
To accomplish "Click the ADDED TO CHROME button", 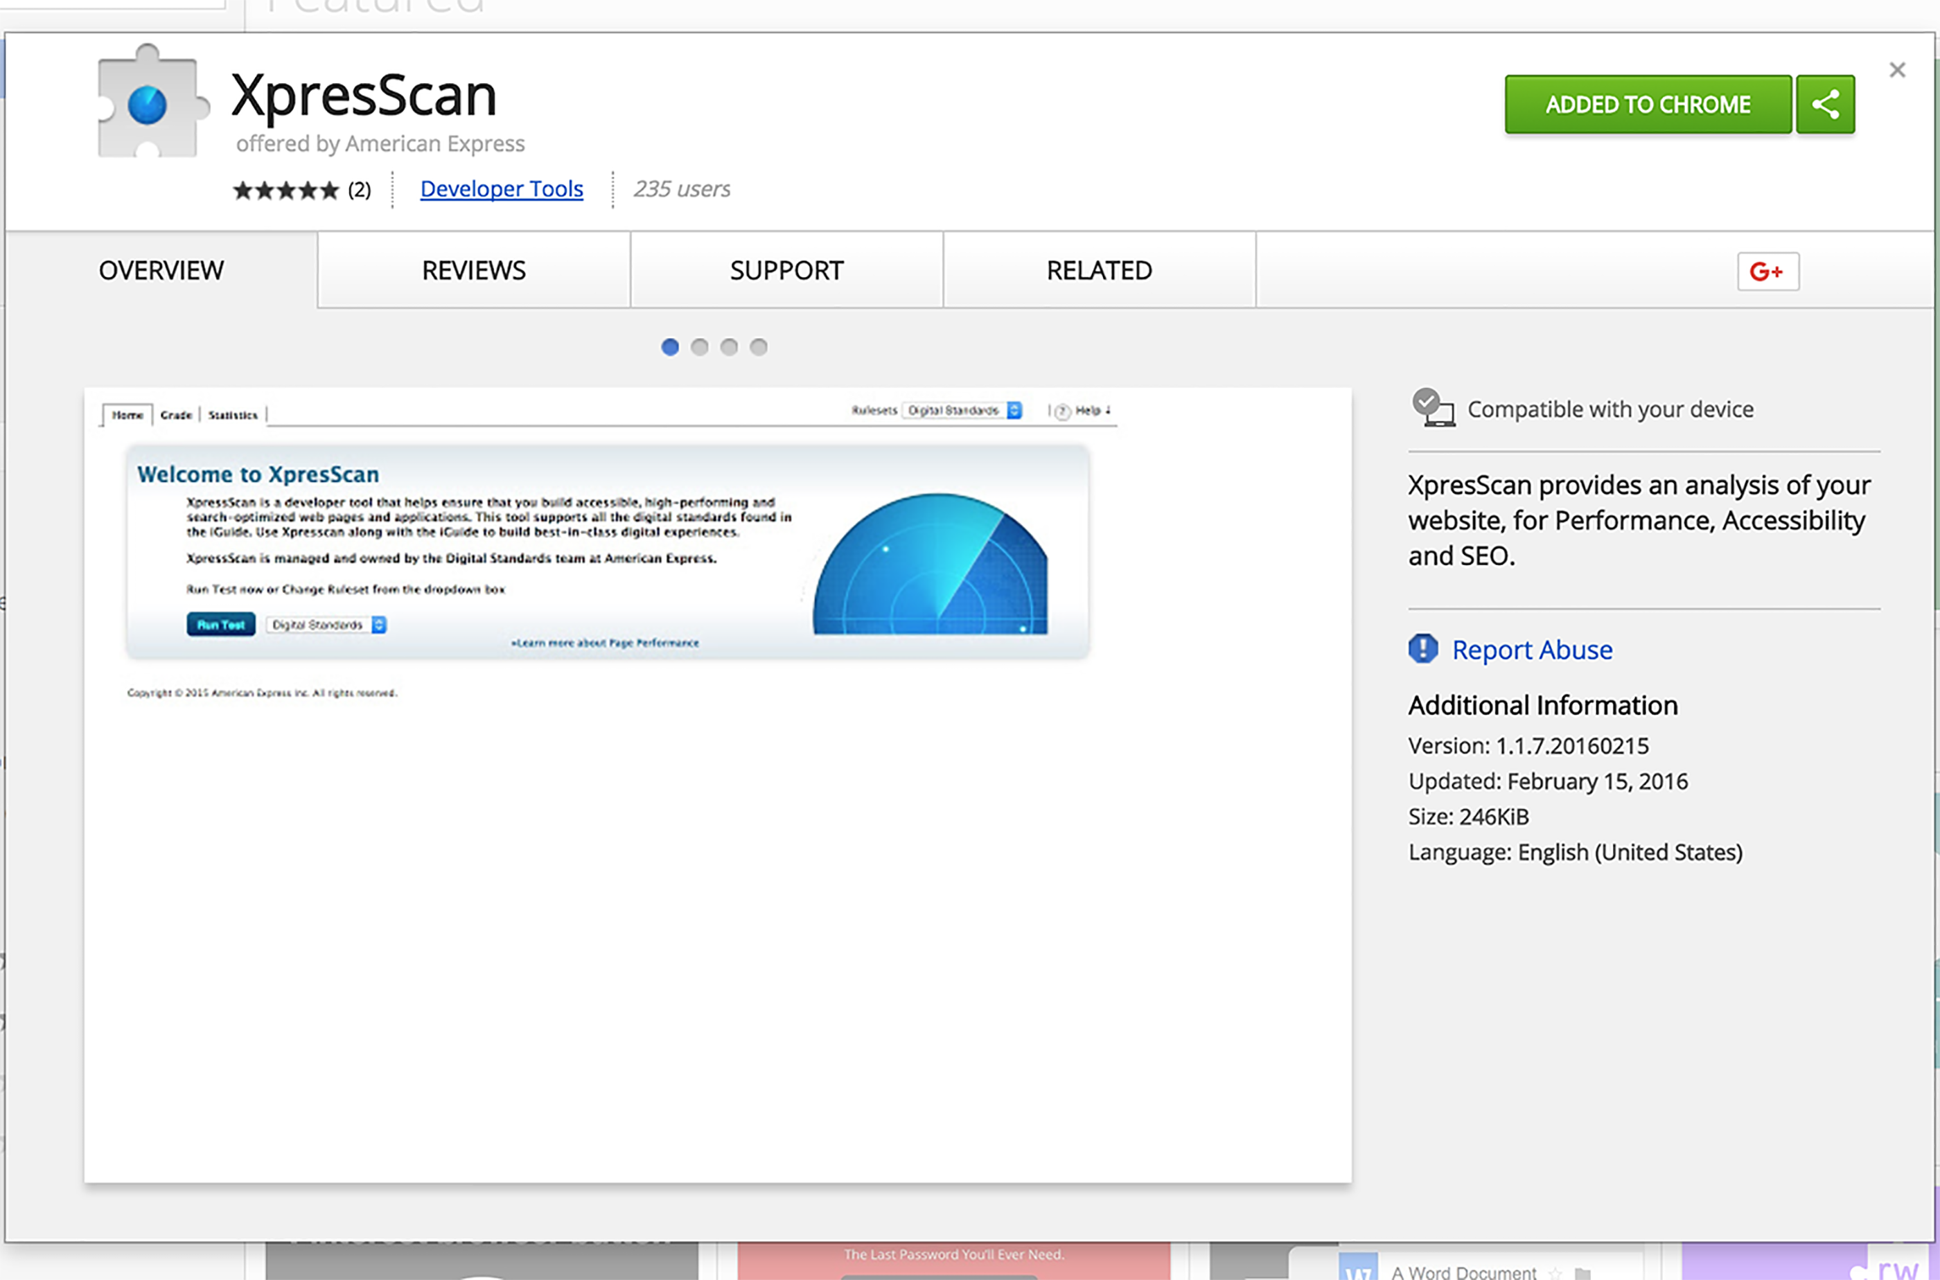I will click(1648, 105).
